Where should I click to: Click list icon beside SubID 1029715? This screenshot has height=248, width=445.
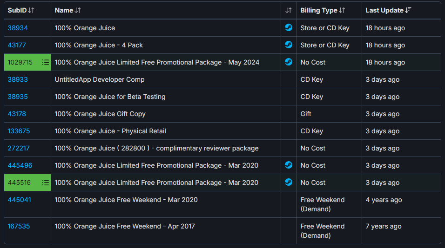point(46,62)
